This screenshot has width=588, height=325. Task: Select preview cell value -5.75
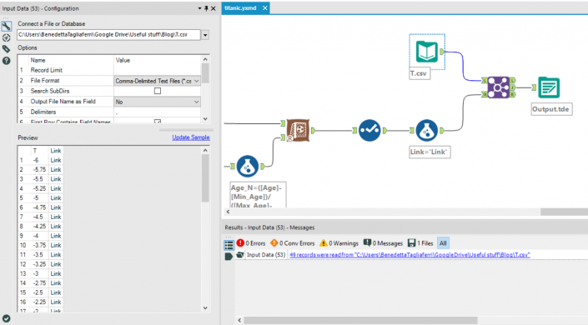39,169
